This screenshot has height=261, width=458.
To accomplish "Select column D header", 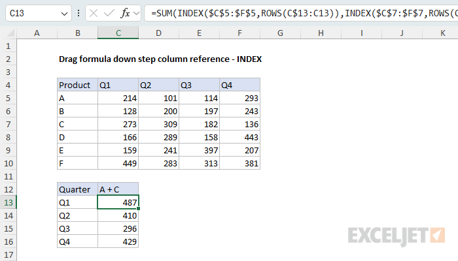I will [158, 33].
